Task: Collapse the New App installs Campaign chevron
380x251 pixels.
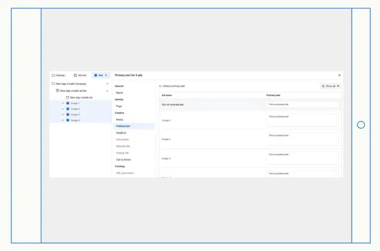Action: (107, 84)
